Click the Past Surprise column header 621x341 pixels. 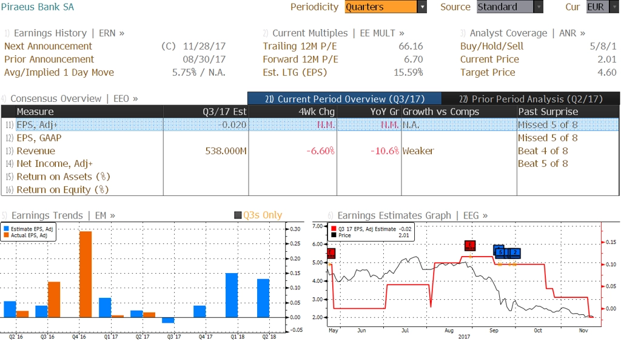click(x=568, y=112)
